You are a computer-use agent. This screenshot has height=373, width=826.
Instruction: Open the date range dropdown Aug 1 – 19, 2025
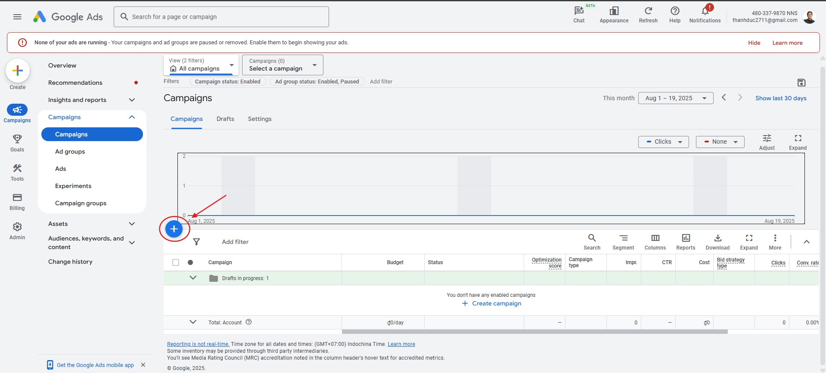coord(675,98)
